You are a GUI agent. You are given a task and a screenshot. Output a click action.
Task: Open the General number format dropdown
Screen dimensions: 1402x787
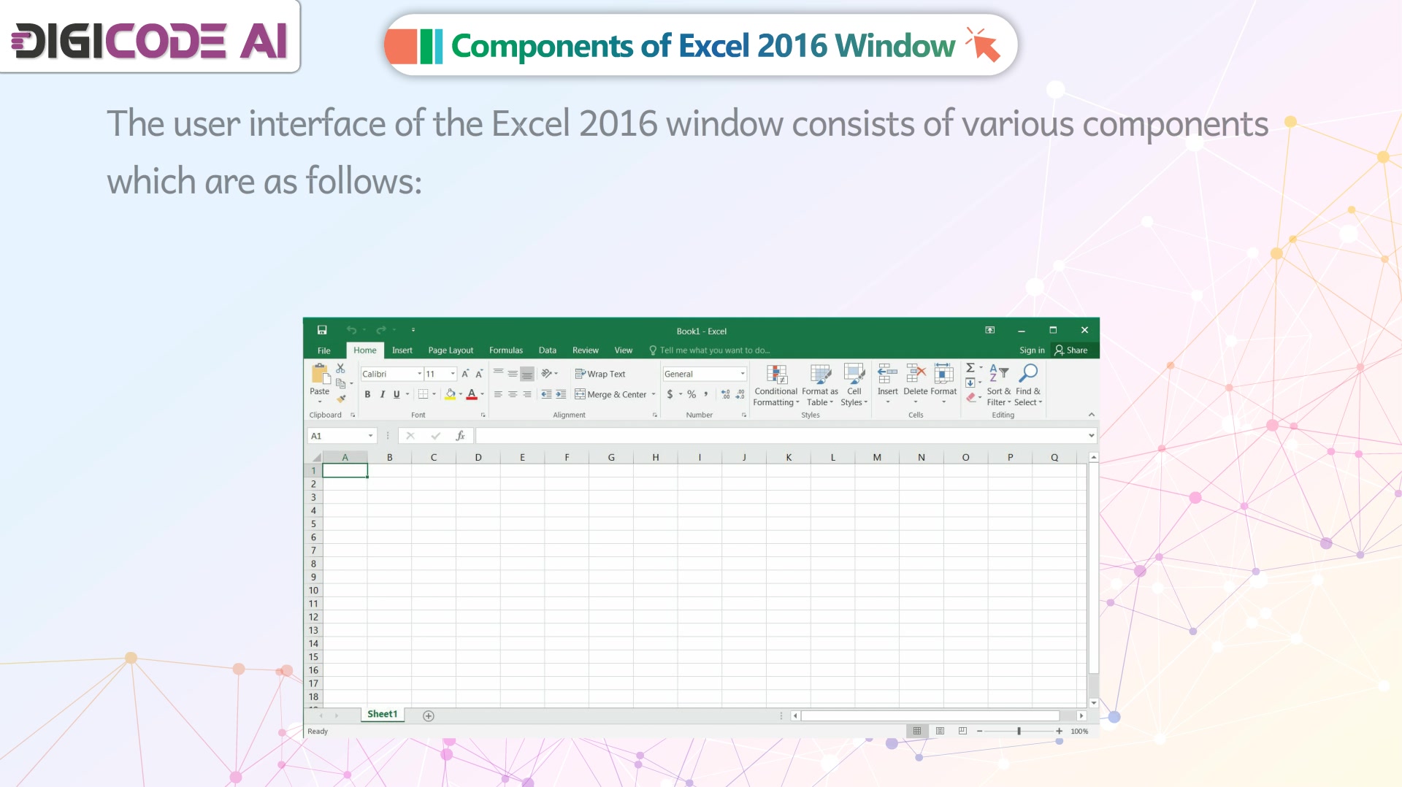743,374
